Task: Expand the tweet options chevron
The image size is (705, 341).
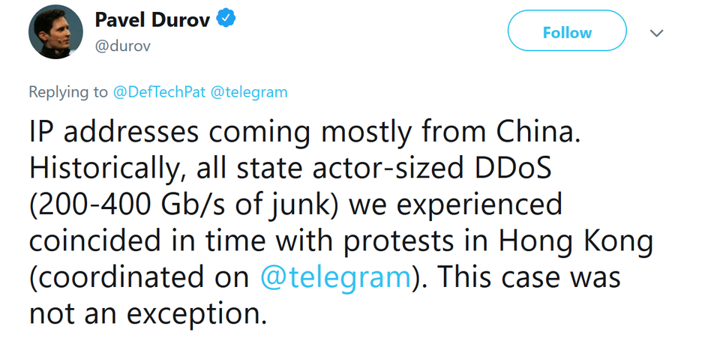Action: (x=657, y=34)
